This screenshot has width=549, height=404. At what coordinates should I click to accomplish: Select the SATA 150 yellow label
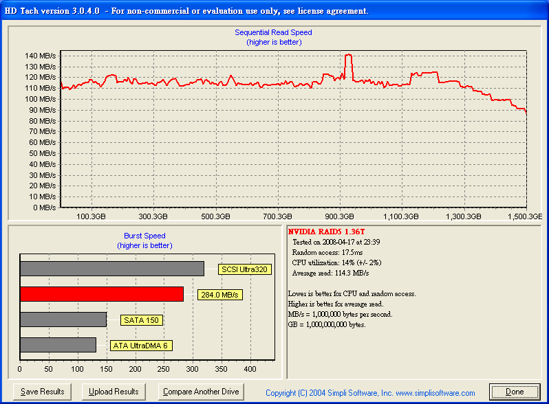pos(142,320)
